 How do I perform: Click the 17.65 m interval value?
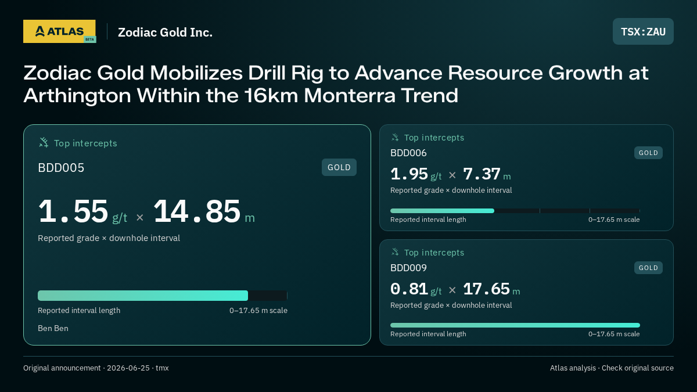click(491, 289)
